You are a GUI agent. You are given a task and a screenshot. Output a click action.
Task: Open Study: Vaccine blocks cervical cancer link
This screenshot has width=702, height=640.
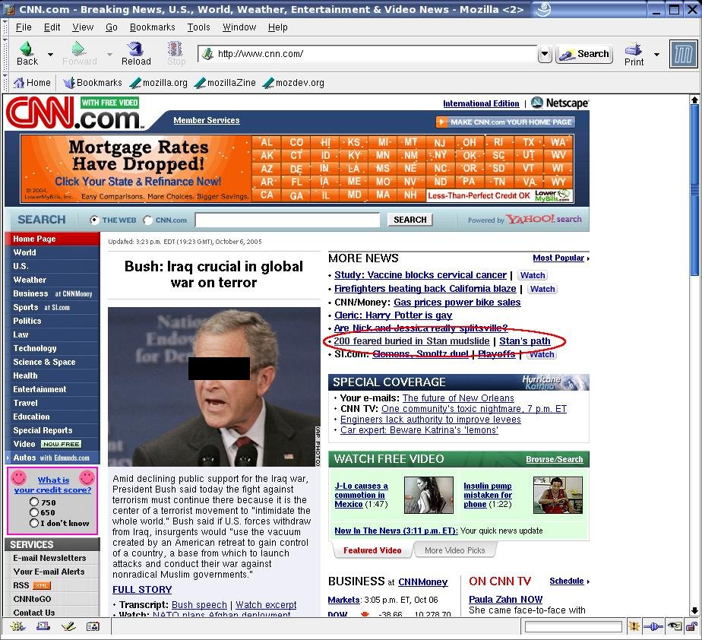[x=420, y=275]
